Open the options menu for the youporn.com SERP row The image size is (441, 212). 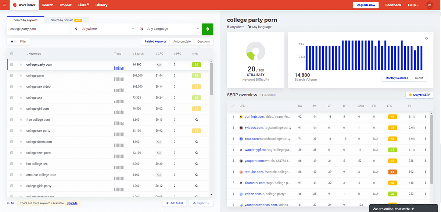426,161
